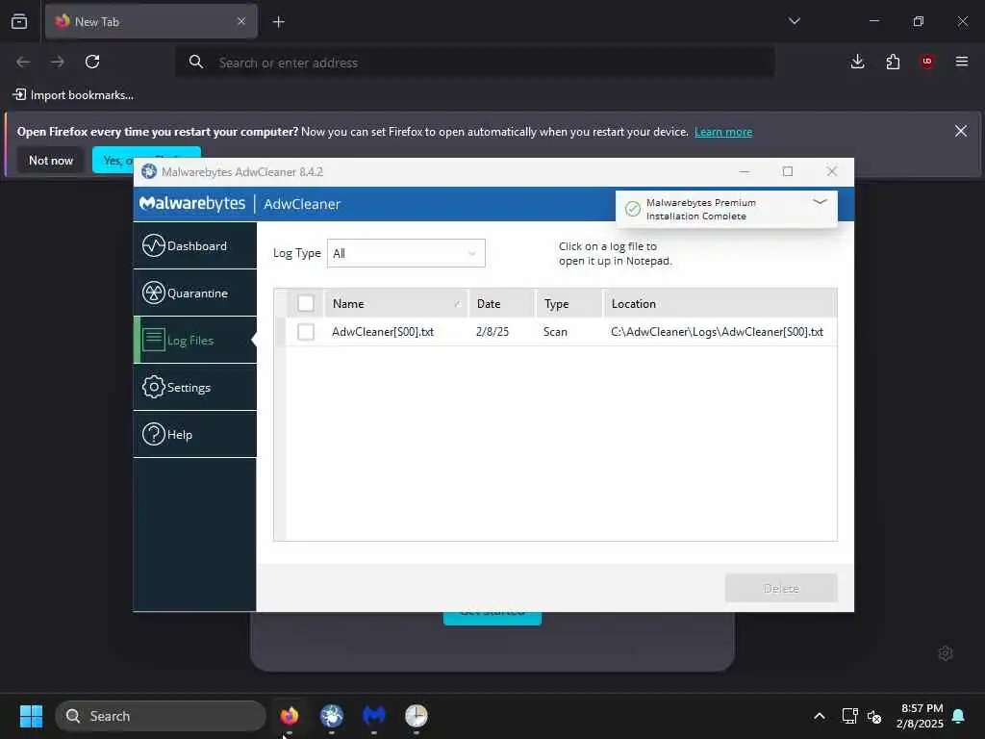Collapse the Malwarebytes Premium notification chevron
The image size is (985, 739).
[x=820, y=202]
